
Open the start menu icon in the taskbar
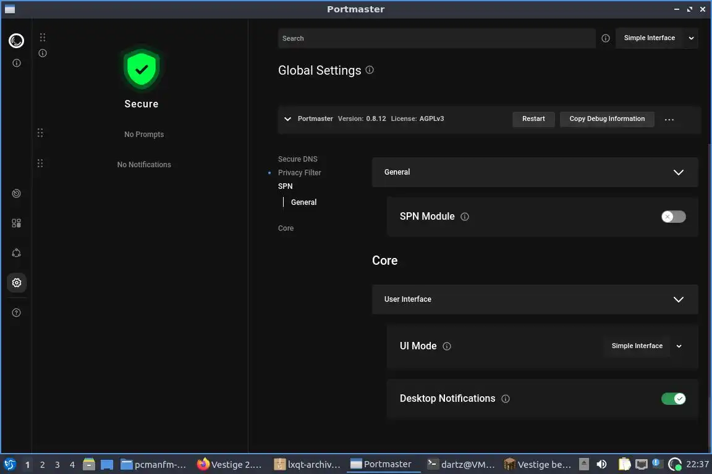(x=9, y=465)
